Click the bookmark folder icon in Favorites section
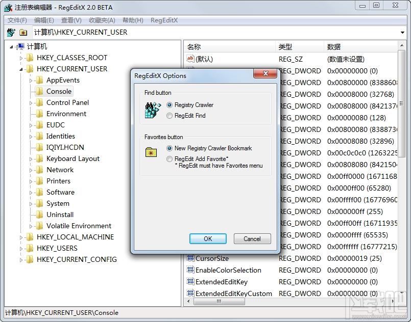 (x=151, y=152)
